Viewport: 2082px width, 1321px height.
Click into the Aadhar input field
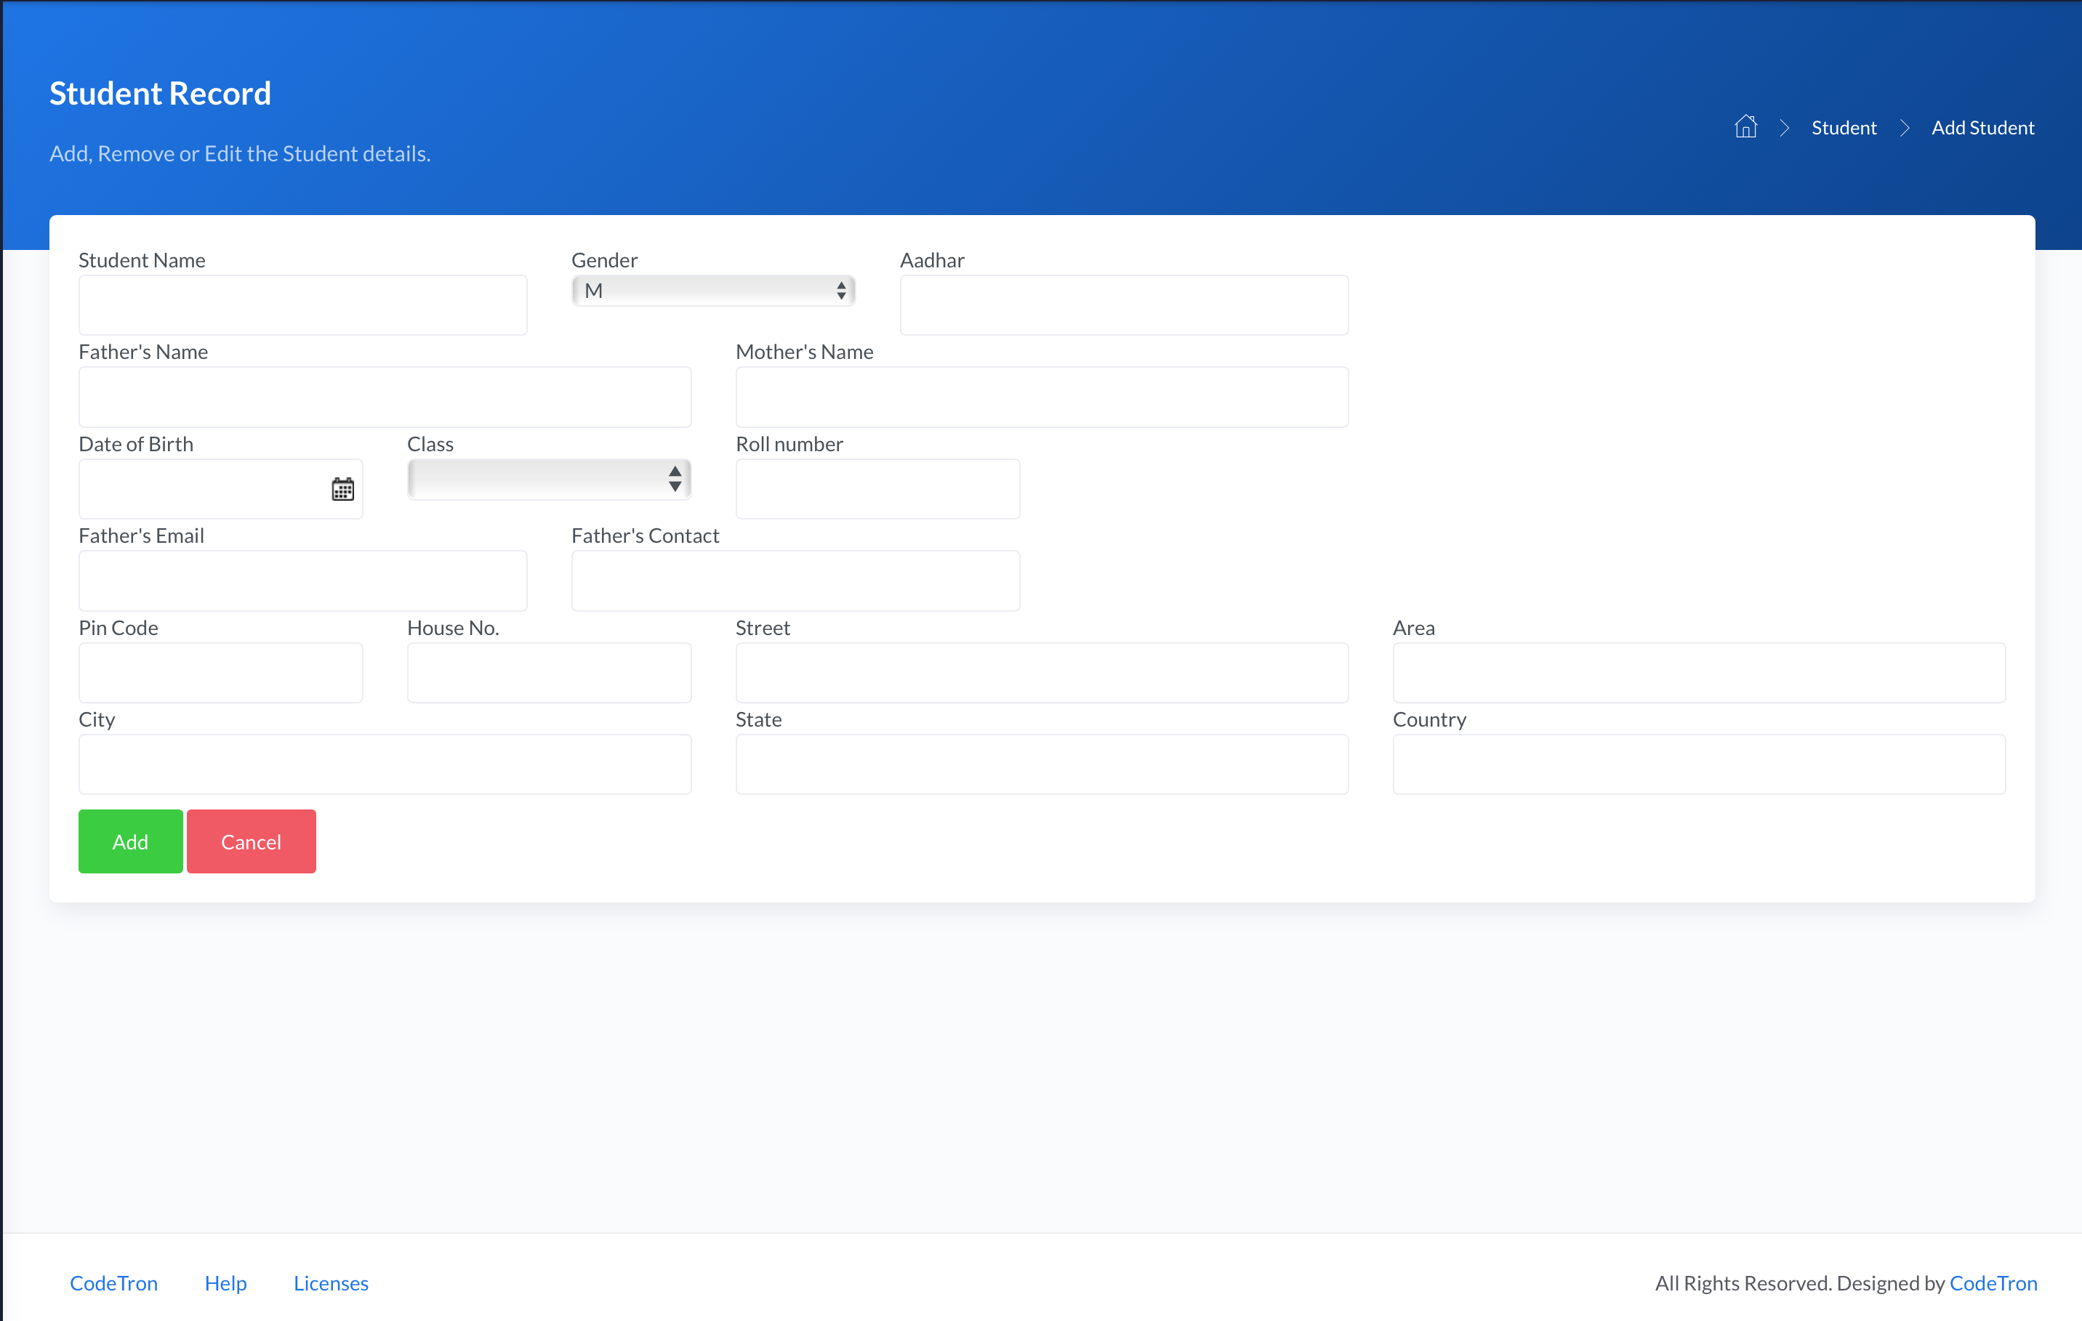[x=1123, y=305]
